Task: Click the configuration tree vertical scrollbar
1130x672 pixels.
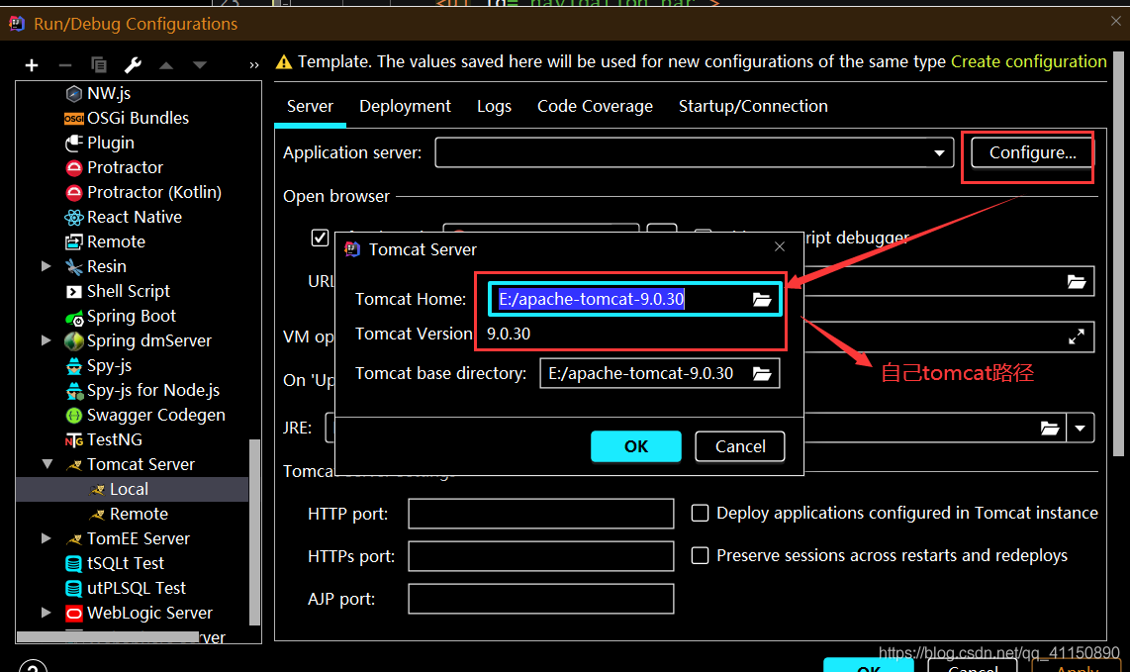Action: 253,532
